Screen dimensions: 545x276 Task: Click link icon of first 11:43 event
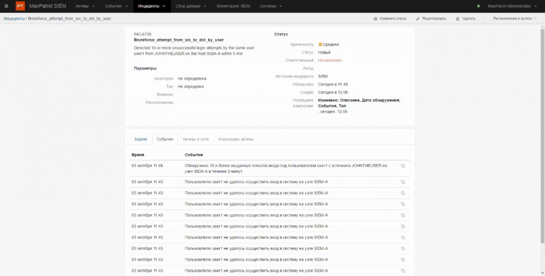click(403, 182)
